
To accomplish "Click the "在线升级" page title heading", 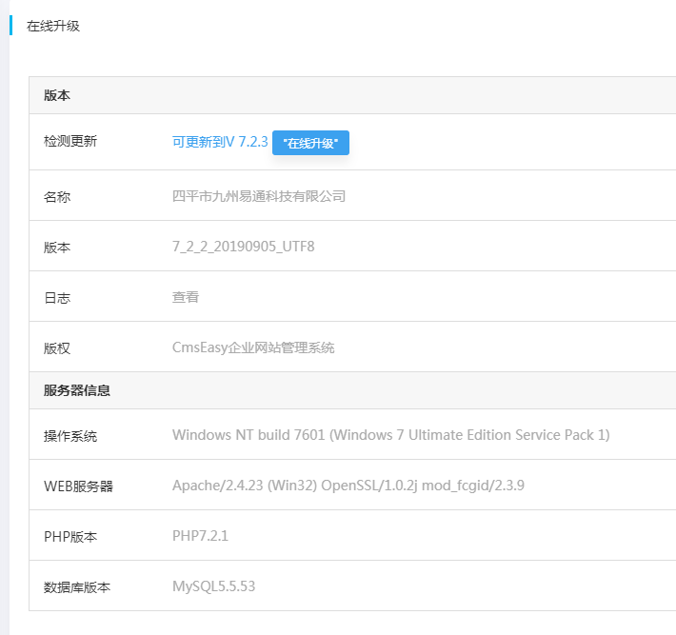I will [53, 26].
